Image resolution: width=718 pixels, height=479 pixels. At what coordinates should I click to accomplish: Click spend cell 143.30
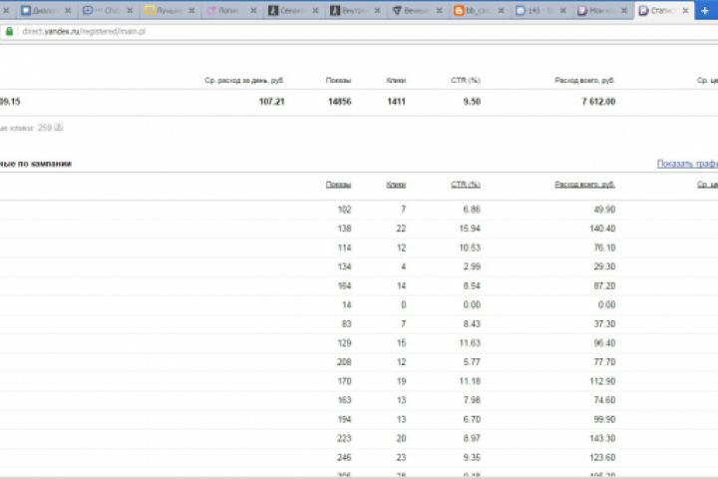pos(602,438)
